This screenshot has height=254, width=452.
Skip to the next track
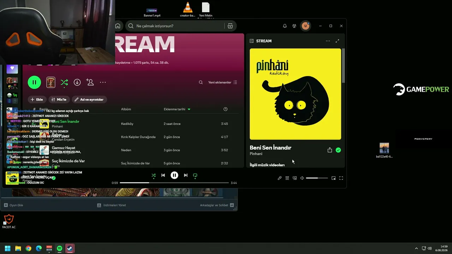185,175
